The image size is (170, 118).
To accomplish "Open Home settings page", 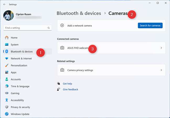I will tap(28, 38).
